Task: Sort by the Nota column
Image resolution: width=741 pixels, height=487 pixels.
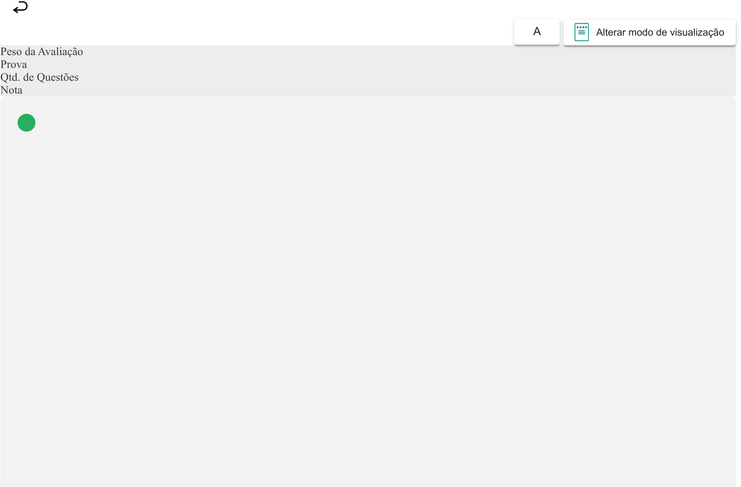Action: pyautogui.click(x=11, y=90)
